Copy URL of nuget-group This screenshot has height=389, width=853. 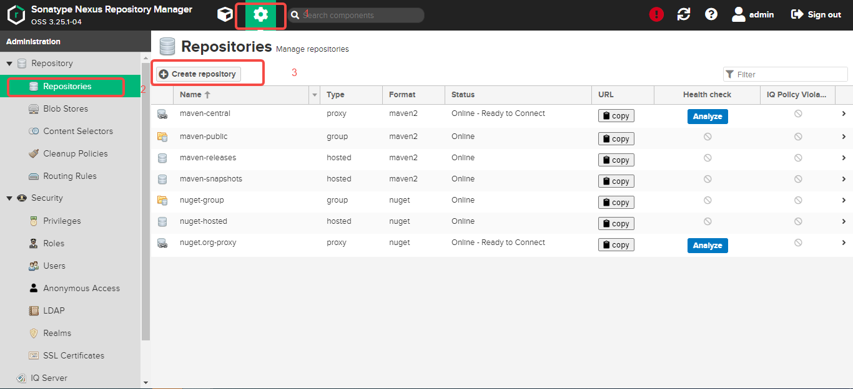point(616,202)
